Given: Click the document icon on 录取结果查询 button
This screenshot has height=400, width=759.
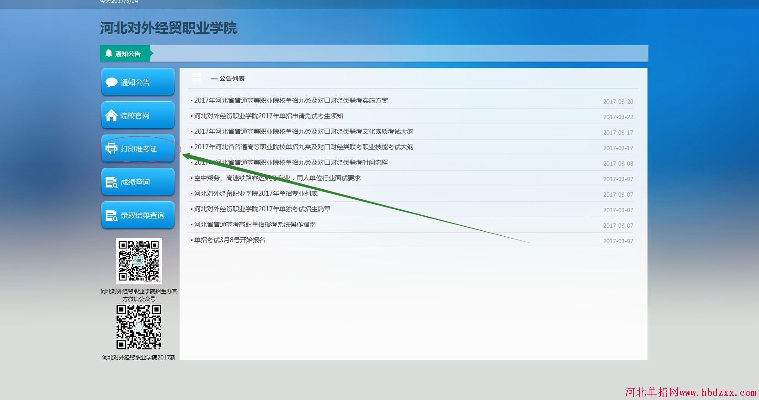Looking at the screenshot, I should 111,216.
